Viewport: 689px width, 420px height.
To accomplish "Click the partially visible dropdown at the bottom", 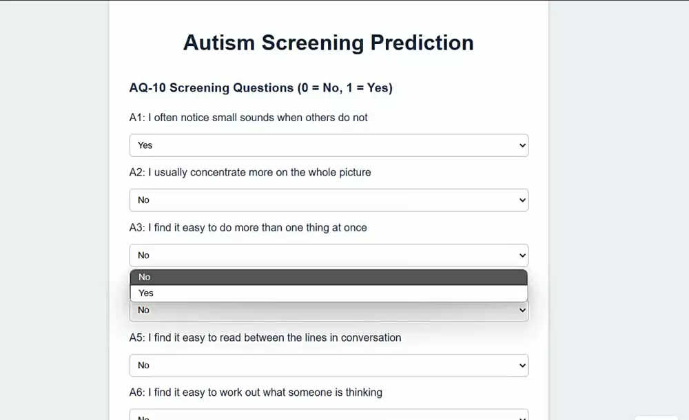I will [329, 414].
